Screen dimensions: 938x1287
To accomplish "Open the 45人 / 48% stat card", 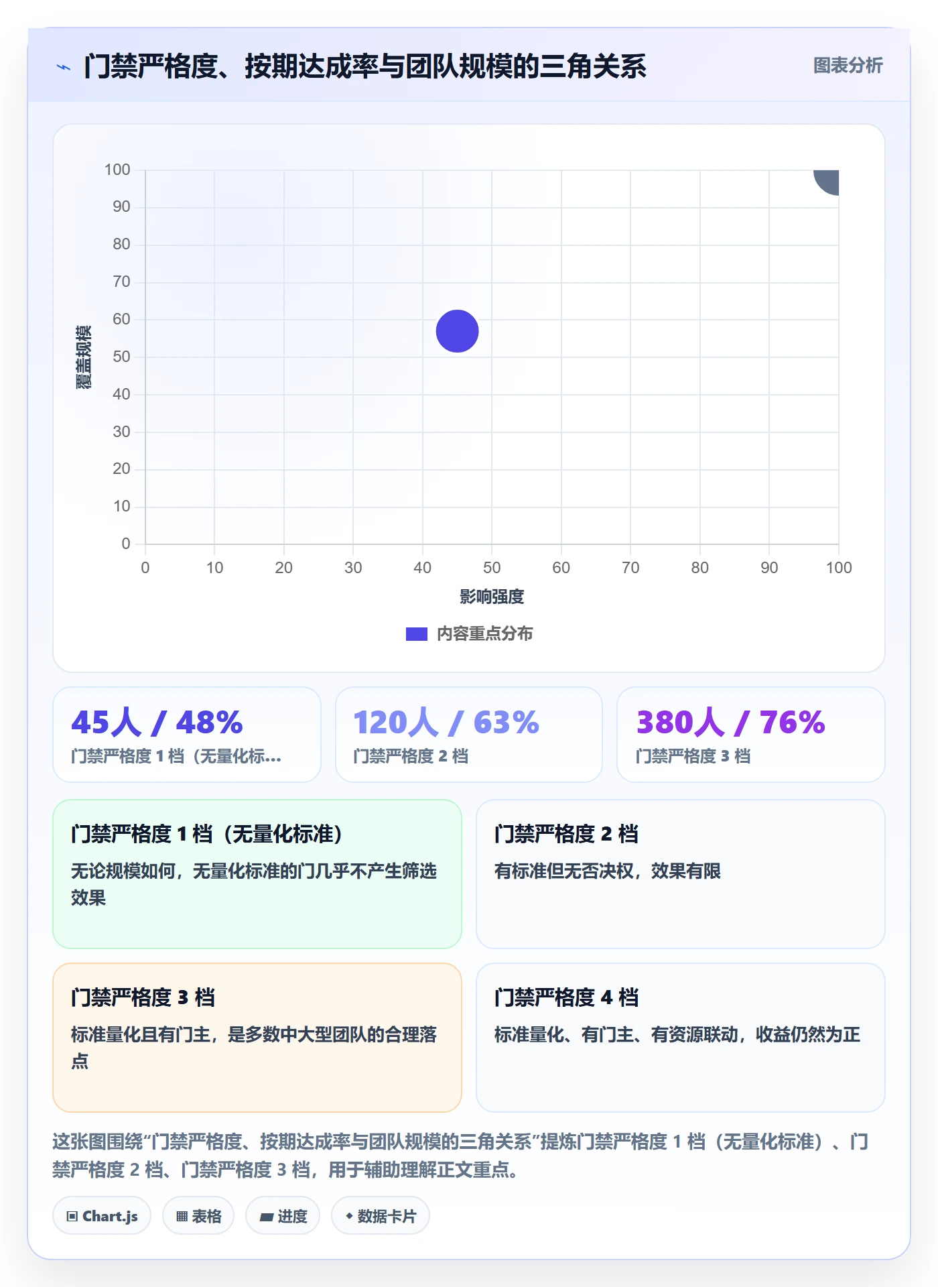I will (187, 735).
